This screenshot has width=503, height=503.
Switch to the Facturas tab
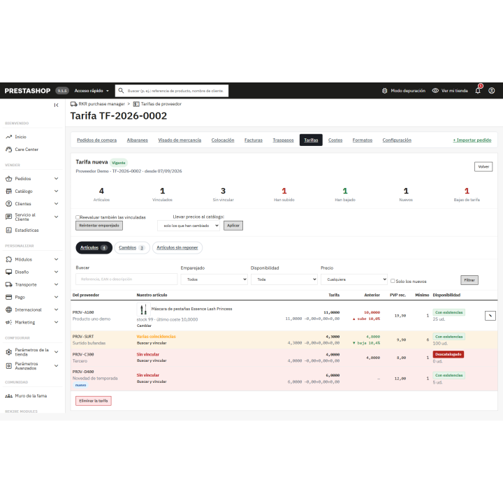click(x=254, y=140)
